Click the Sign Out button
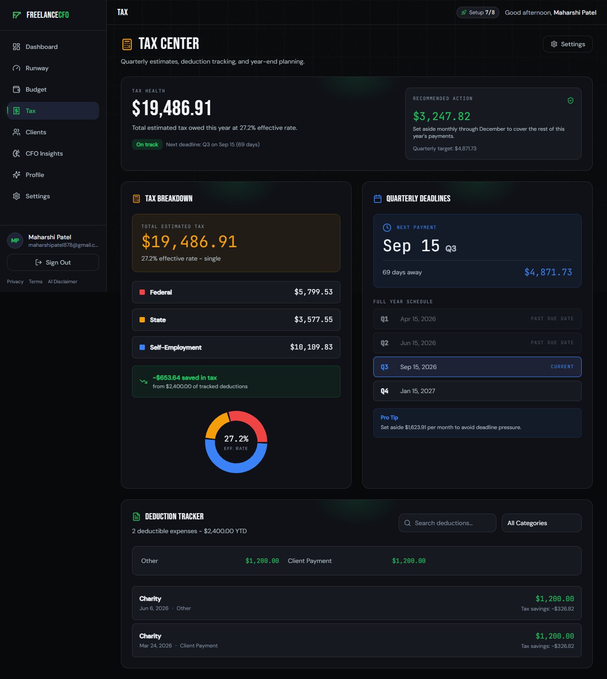Image resolution: width=607 pixels, height=679 pixels. click(53, 262)
